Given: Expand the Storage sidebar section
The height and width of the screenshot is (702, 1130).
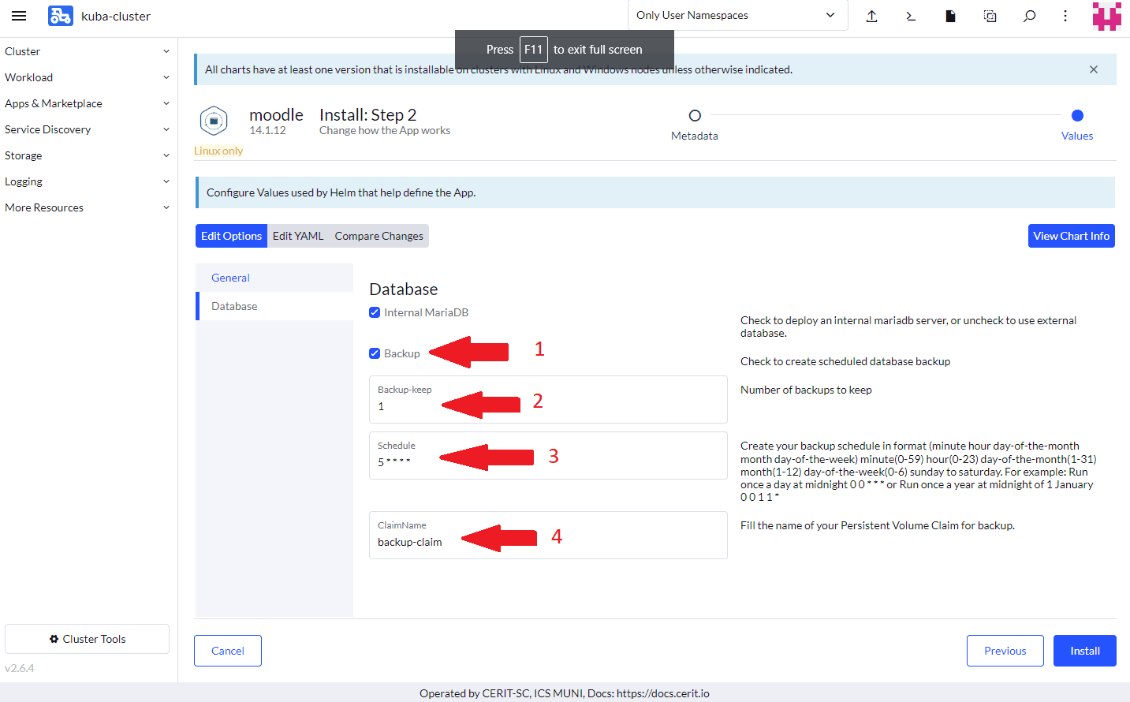Looking at the screenshot, I should pos(87,155).
